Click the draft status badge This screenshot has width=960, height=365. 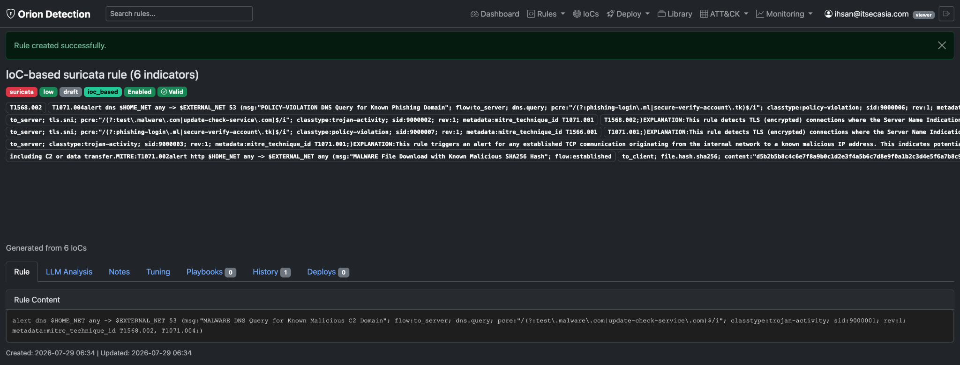(x=71, y=92)
